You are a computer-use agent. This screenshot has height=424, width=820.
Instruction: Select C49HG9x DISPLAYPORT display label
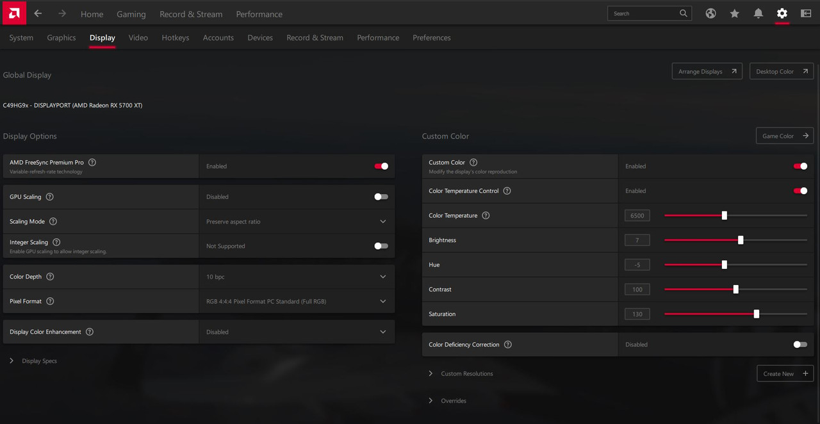coord(72,105)
